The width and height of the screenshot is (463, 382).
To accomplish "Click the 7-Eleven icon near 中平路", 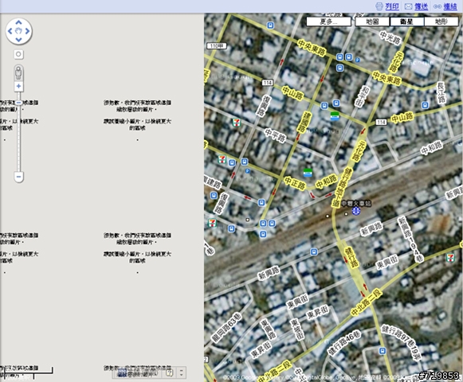I will (236, 123).
